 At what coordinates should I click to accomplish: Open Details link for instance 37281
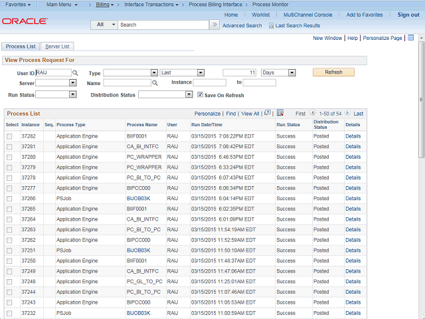(x=352, y=146)
